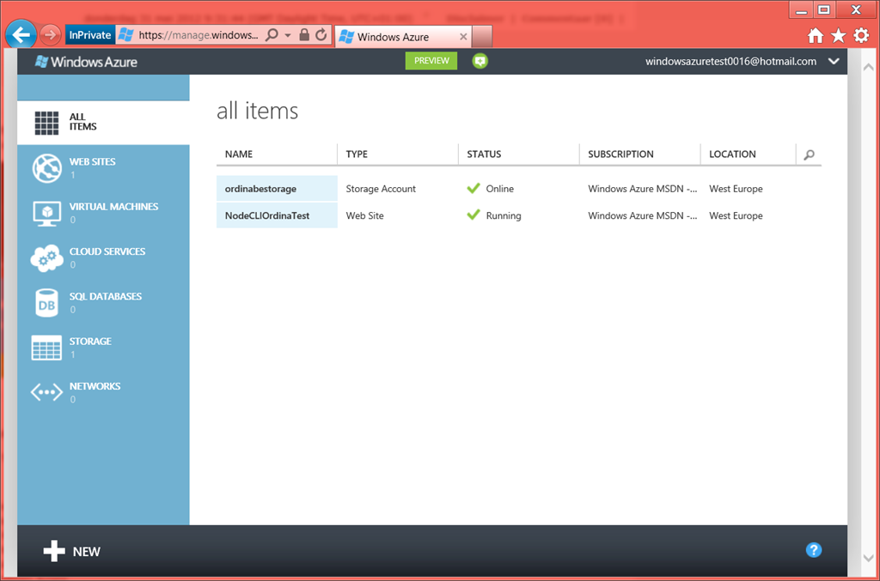Sort the list by NAME column
The image size is (880, 581).
coord(239,154)
